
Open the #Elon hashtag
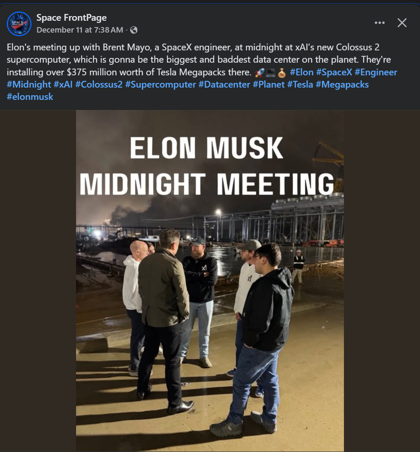click(x=301, y=72)
